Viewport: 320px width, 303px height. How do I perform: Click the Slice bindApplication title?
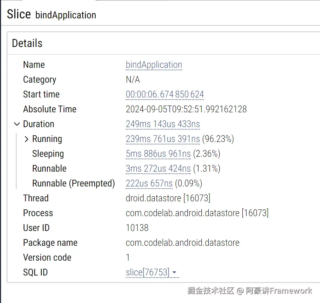[52, 14]
